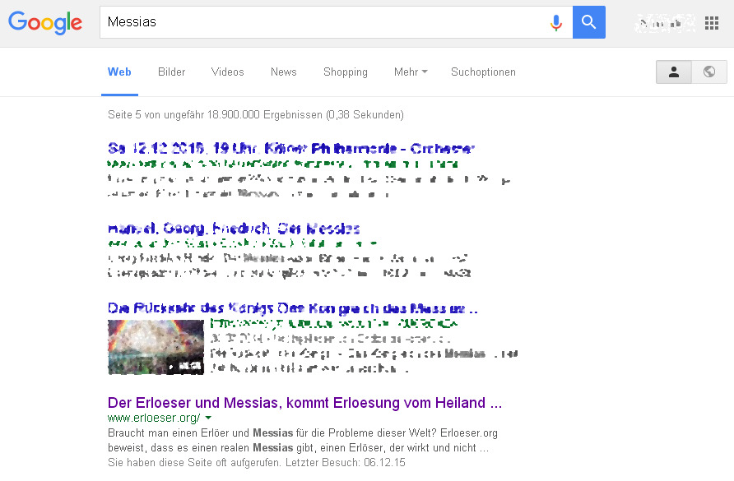The image size is (734, 481).
Task: Switch to the Videos tab
Action: point(227,72)
